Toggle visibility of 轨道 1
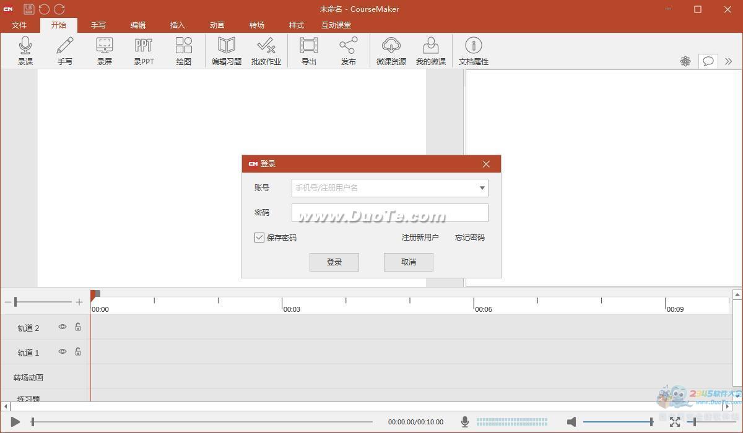Image resolution: width=743 pixels, height=433 pixels. point(63,352)
